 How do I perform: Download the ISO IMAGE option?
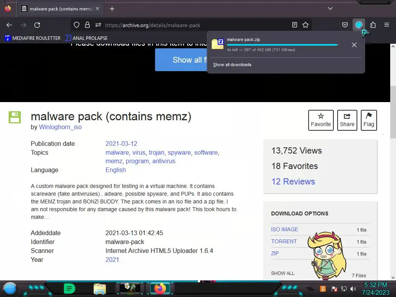coord(284,229)
